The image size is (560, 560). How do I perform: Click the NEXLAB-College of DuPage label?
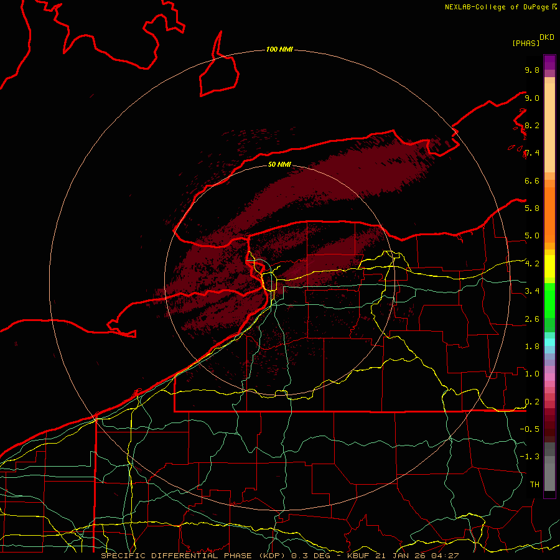pyautogui.click(x=498, y=7)
